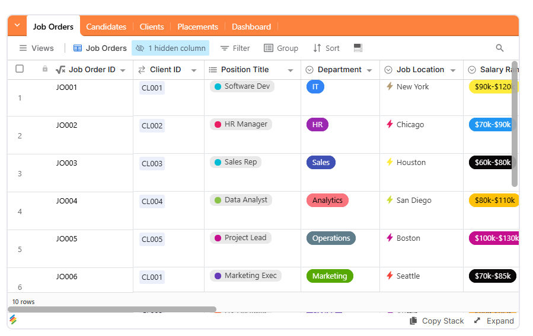Click the lightning icon next to Chicago
Image resolution: width=533 pixels, height=336 pixels.
(390, 124)
